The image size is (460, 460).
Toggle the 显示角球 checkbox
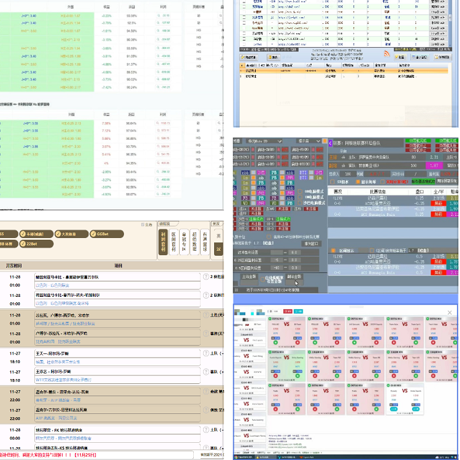tap(358, 182)
